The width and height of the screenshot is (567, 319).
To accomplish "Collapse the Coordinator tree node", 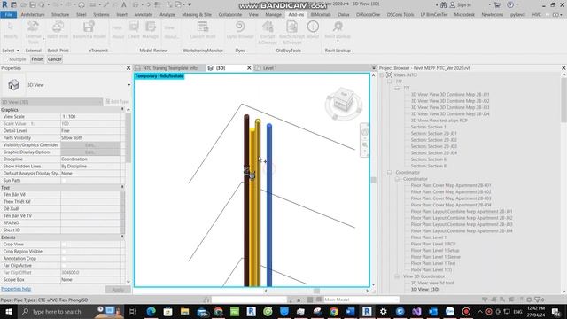I will [390, 173].
